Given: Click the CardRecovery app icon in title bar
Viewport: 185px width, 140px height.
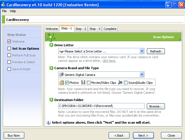Looking at the screenshot, I should tap(3, 5).
